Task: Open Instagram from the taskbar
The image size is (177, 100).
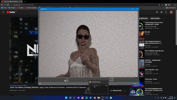Action: coord(82,98)
